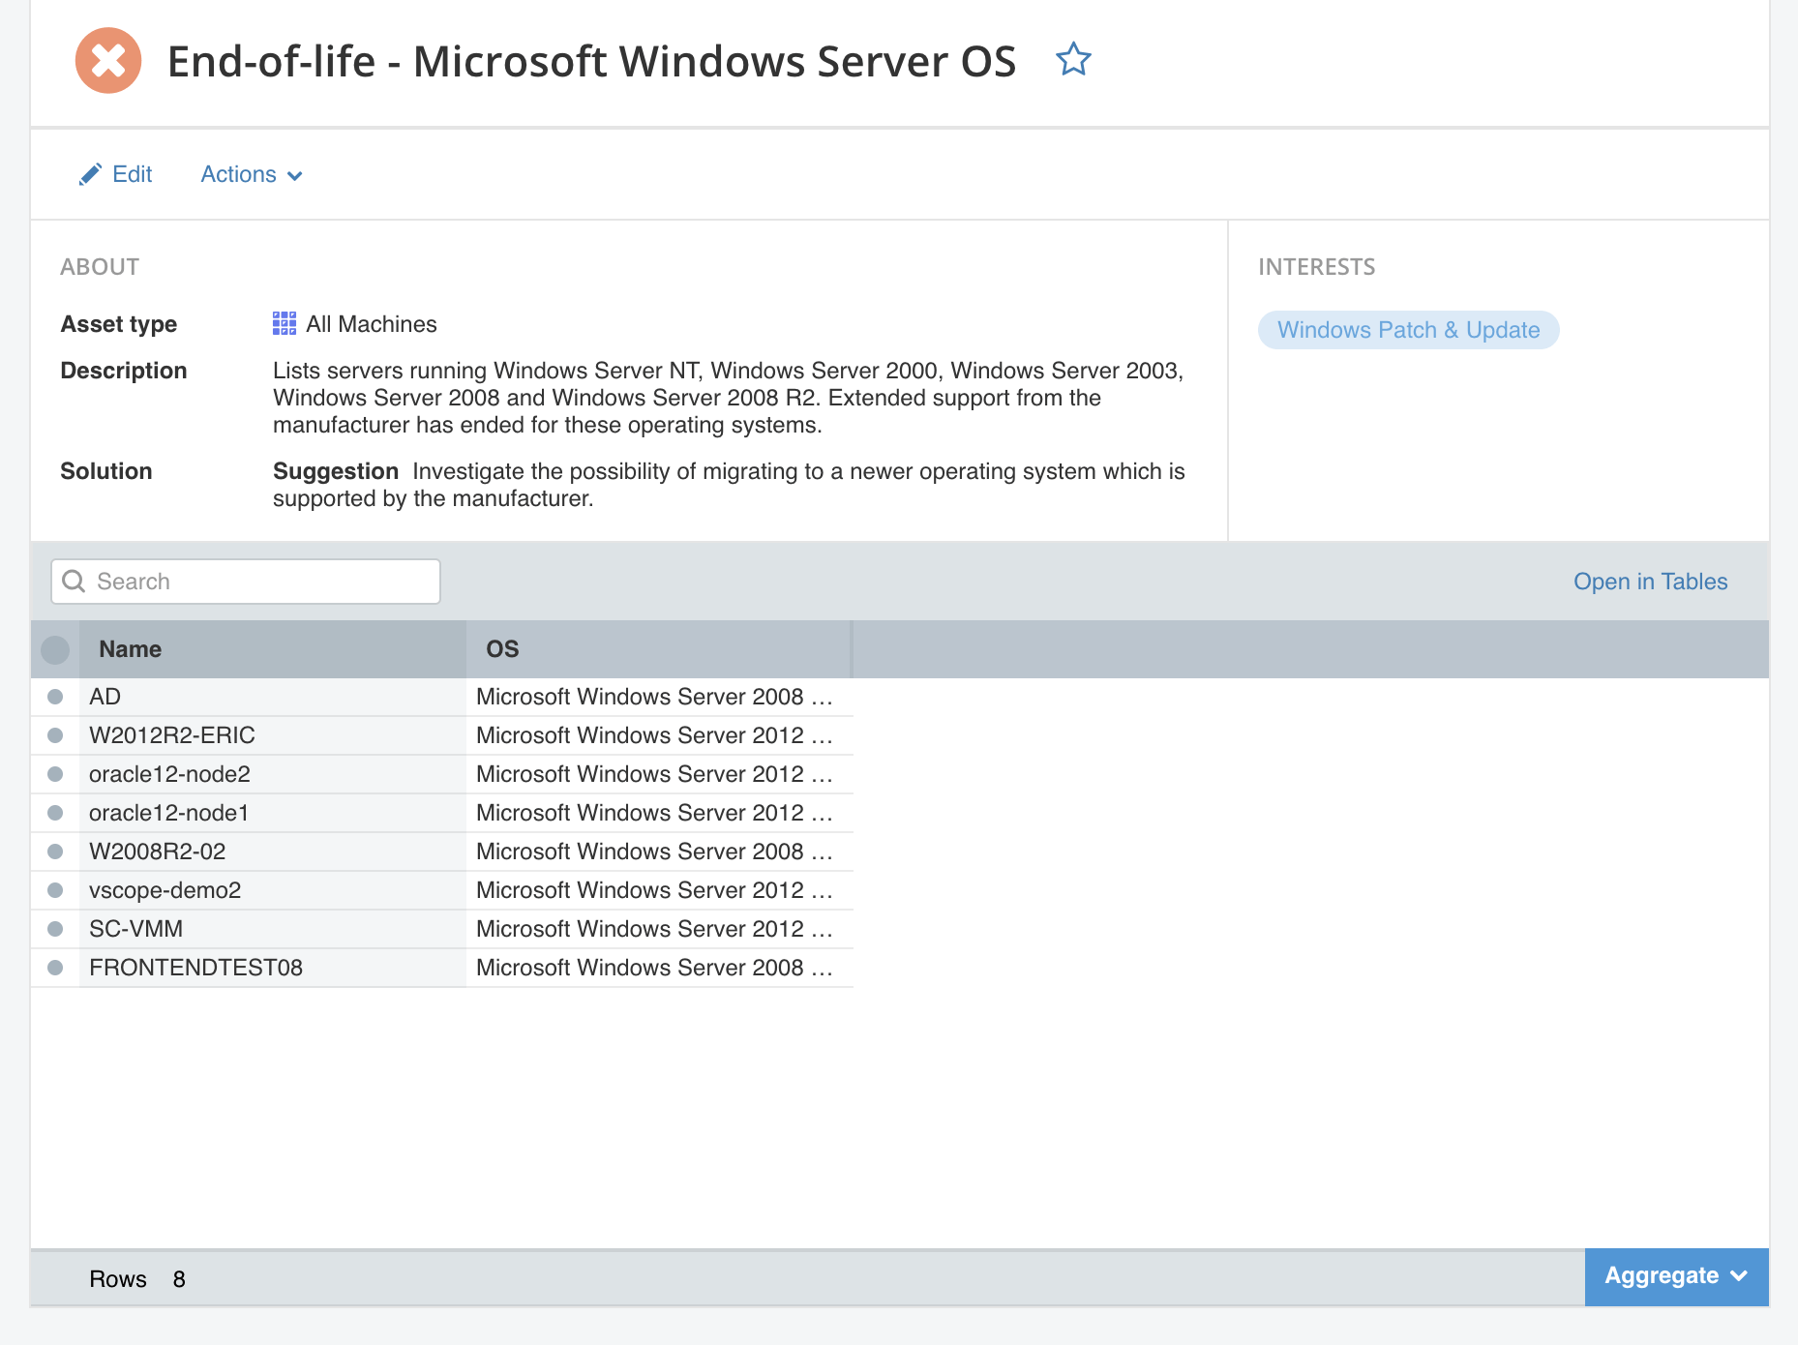Image resolution: width=1798 pixels, height=1345 pixels.
Task: Select the row marker for FRONTENDTEST08
Action: [55, 968]
